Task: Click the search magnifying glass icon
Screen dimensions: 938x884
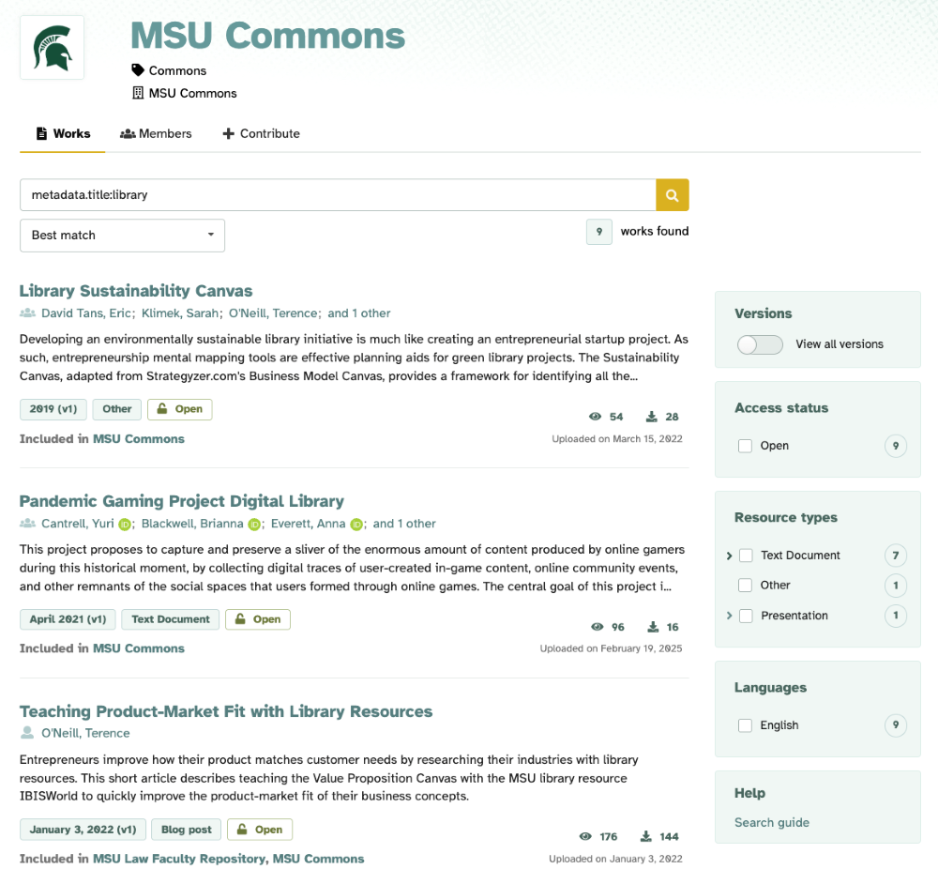Action: 672,194
